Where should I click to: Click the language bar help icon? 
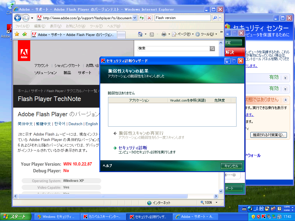pos(279,209)
